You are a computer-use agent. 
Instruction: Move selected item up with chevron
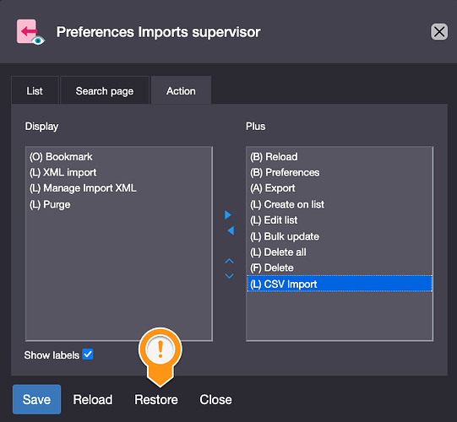[x=230, y=261]
